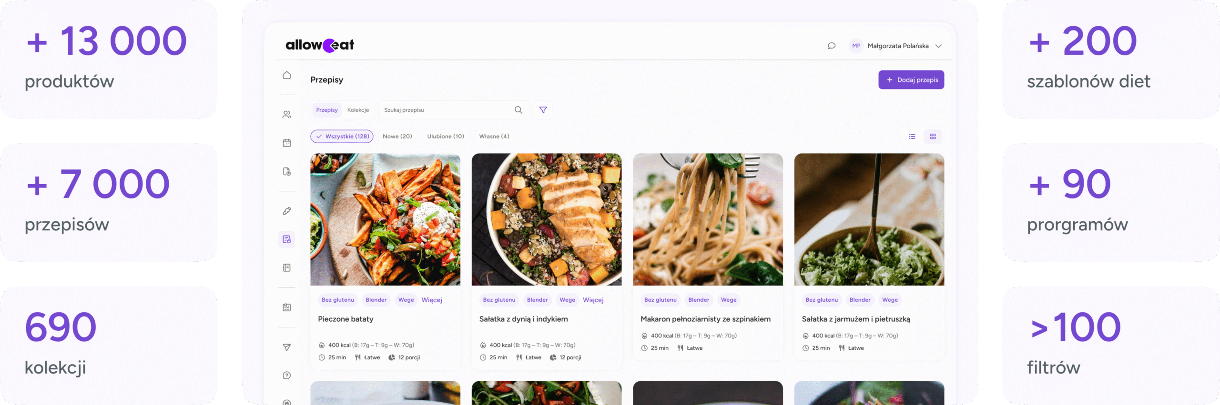Click the + 7 000 przepisów card

click(x=109, y=202)
